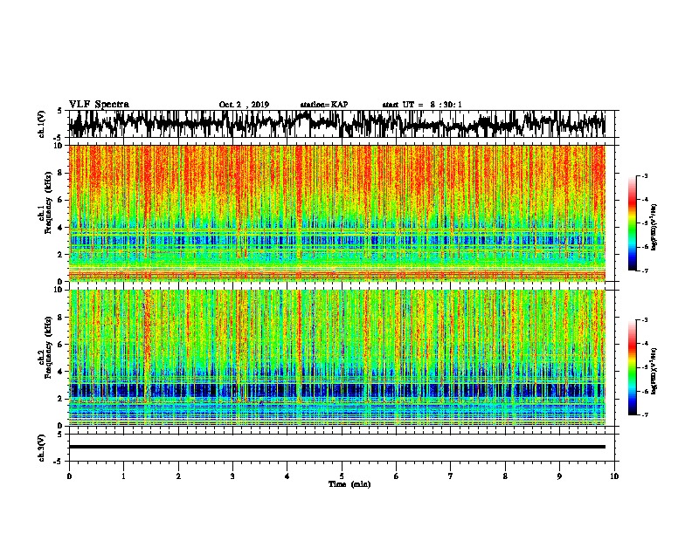Screen dimensions: 692x534
Task: Click the ch.1 spectrogram plot area
Action: point(337,213)
